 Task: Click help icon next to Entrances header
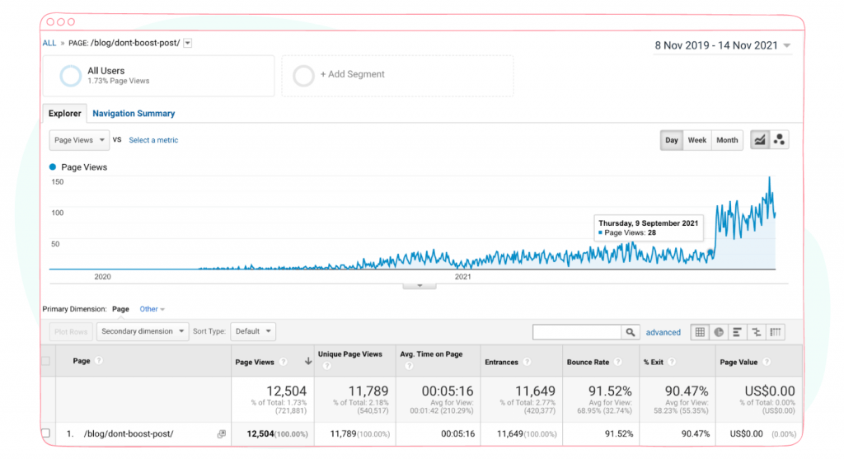[x=527, y=362]
